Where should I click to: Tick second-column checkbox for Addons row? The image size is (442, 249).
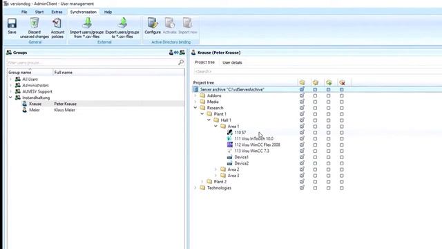pos(315,95)
